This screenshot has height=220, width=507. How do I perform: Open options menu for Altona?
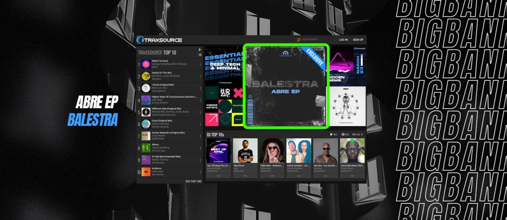201,148
